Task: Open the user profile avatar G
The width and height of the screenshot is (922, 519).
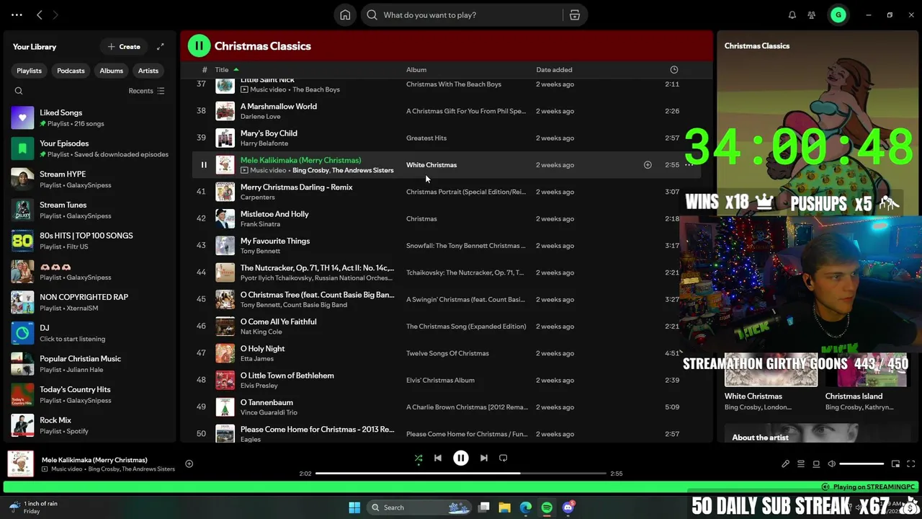Action: [x=838, y=15]
